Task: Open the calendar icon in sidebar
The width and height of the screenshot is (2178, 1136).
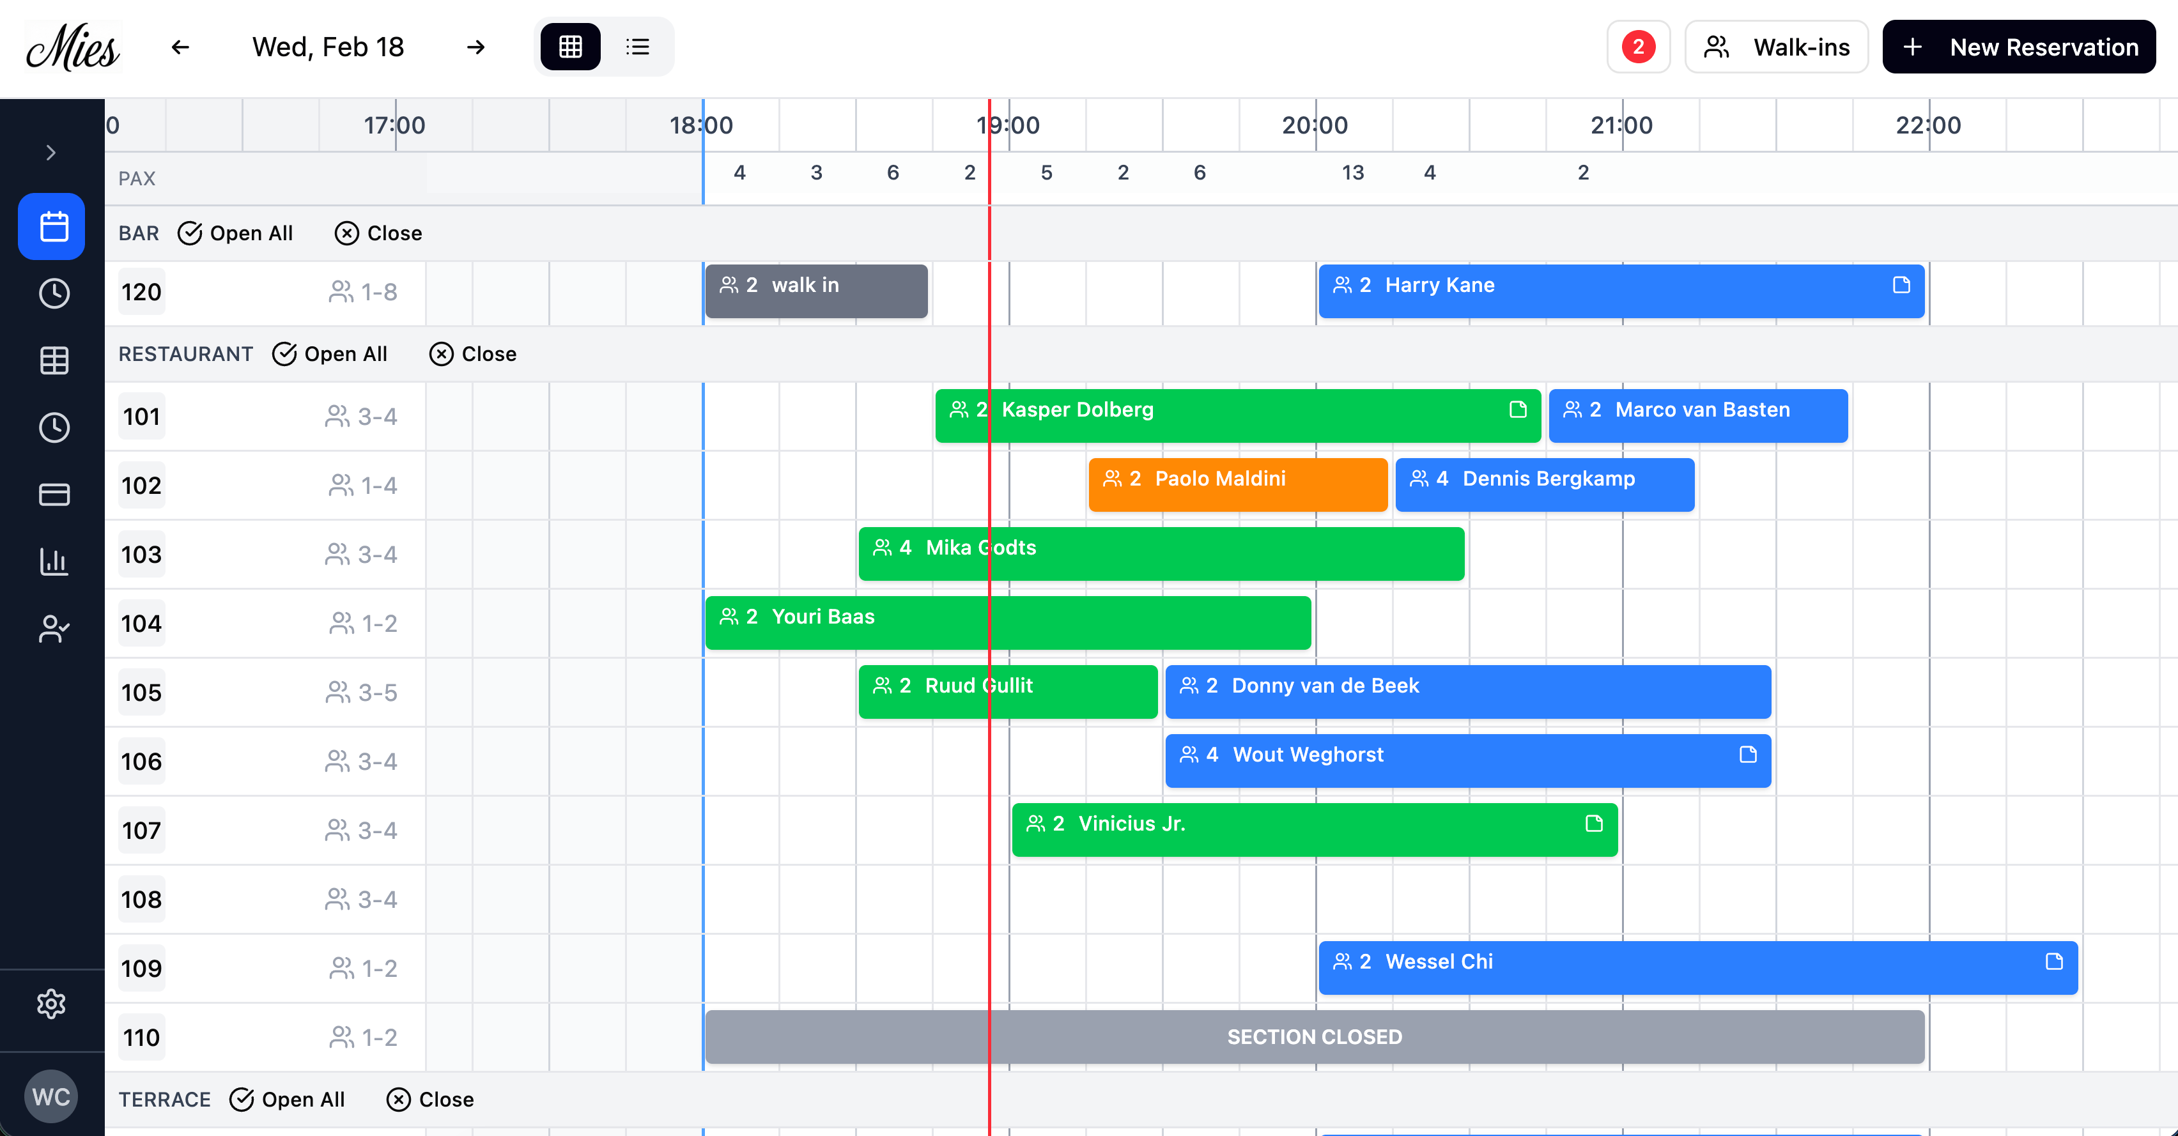Action: pyautogui.click(x=53, y=227)
